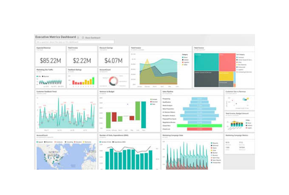Click the Increase legend entry in Variance chart
Image resolution: width=289 pixels, height=195 pixels.
click(x=154, y=99)
